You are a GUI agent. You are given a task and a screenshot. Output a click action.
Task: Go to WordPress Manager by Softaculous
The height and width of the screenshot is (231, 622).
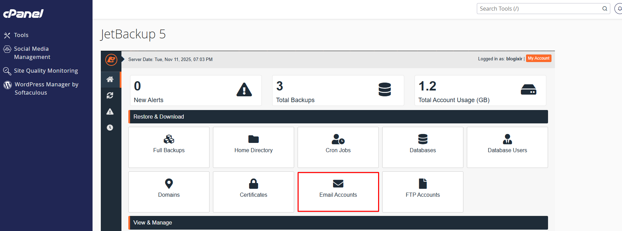[46, 88]
